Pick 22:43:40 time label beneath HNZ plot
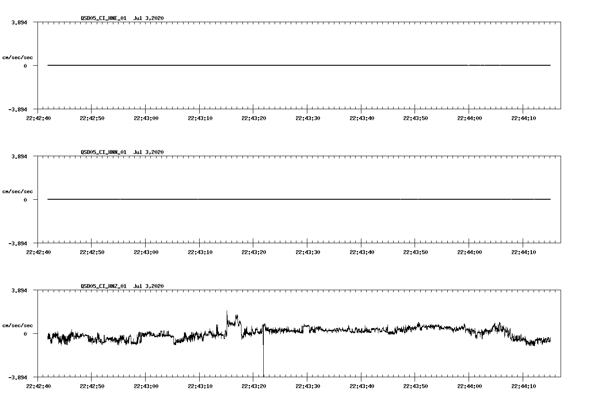This screenshot has width=592, height=402. point(362,386)
